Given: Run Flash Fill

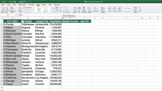Looking at the screenshot, I should (79, 10).
